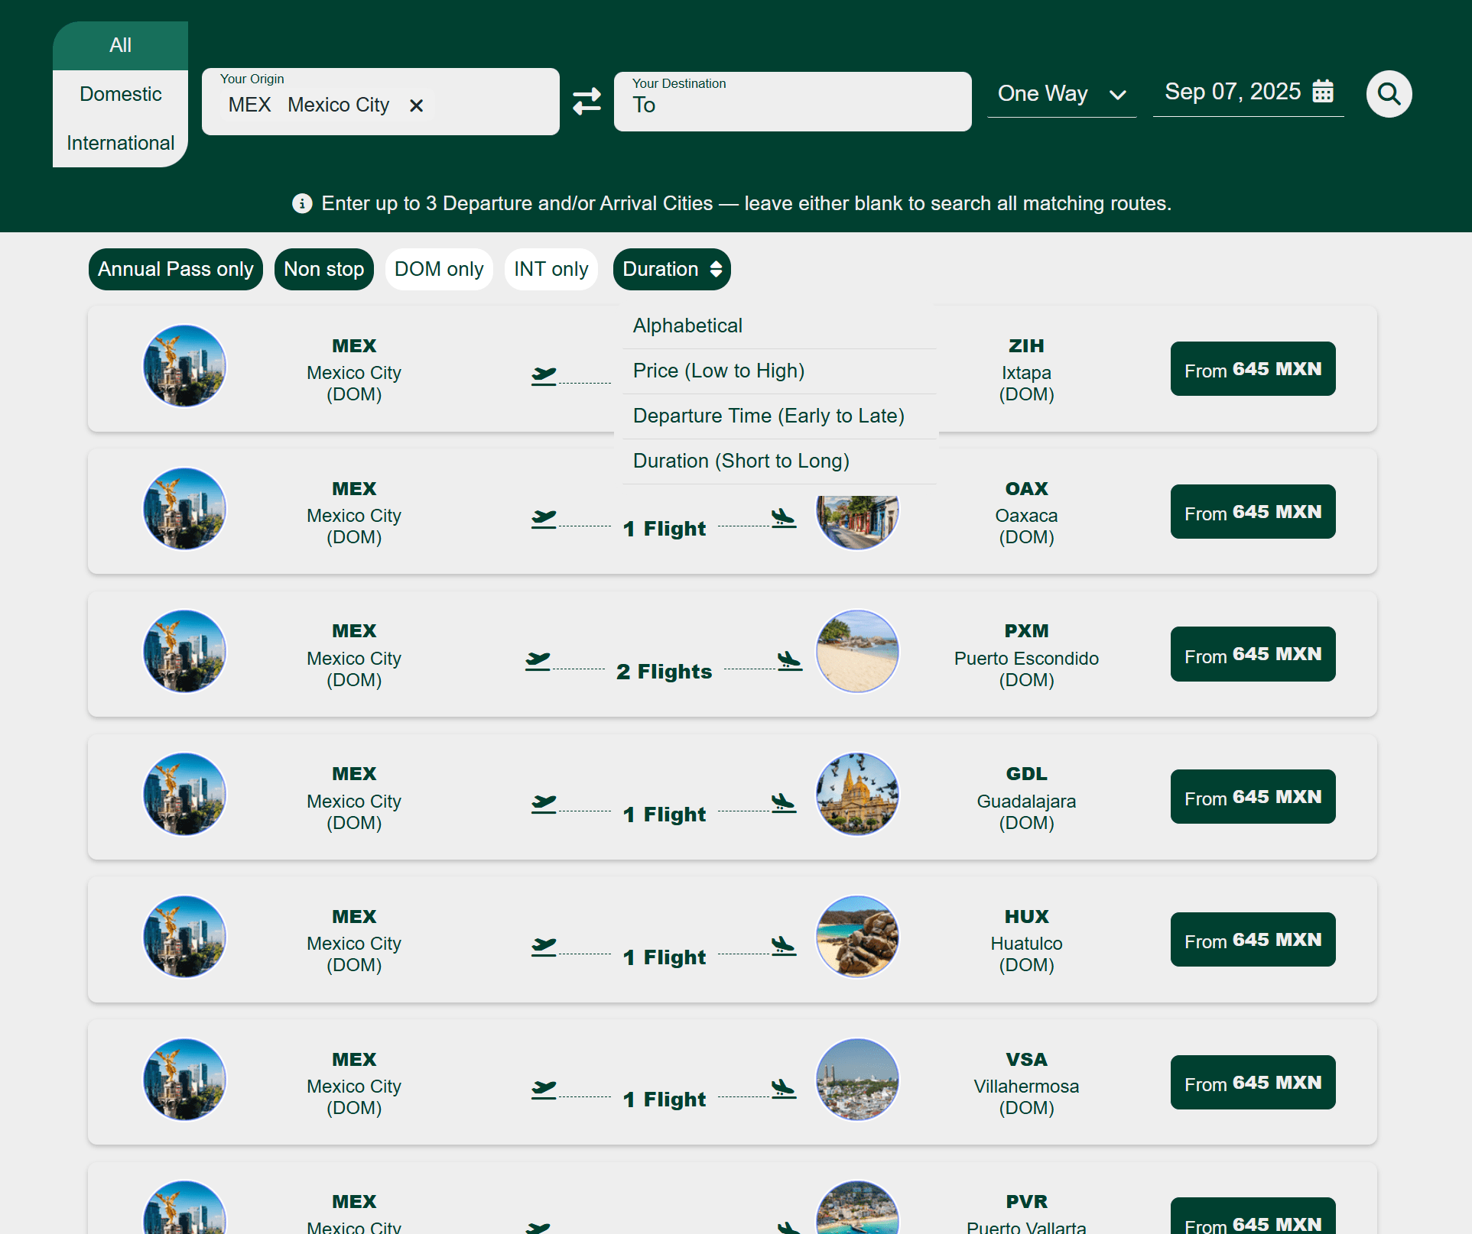The width and height of the screenshot is (1472, 1234).
Task: Toggle the Annual Pass only filter
Action: [175, 269]
